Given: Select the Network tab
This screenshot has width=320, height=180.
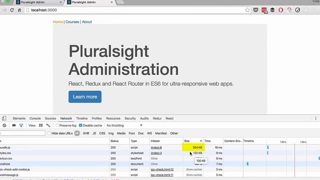Looking at the screenshot, I should [x=66, y=118].
